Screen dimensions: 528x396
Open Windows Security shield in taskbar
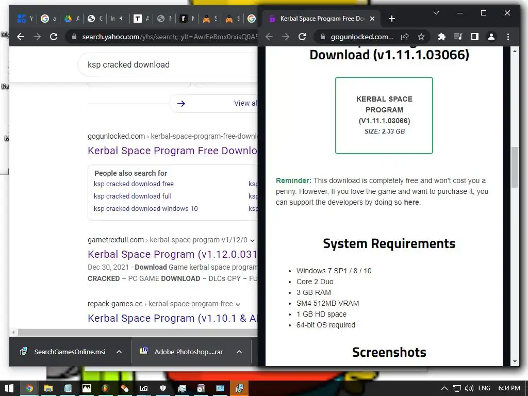pos(163,388)
